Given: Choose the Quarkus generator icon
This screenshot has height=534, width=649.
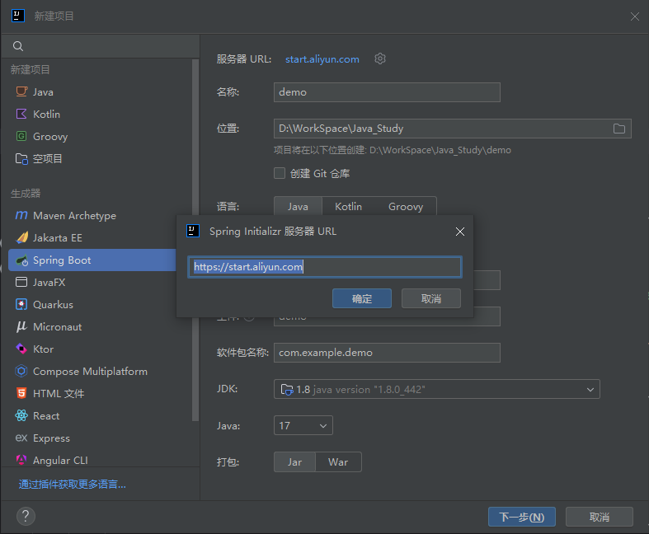Looking at the screenshot, I should click(x=21, y=304).
